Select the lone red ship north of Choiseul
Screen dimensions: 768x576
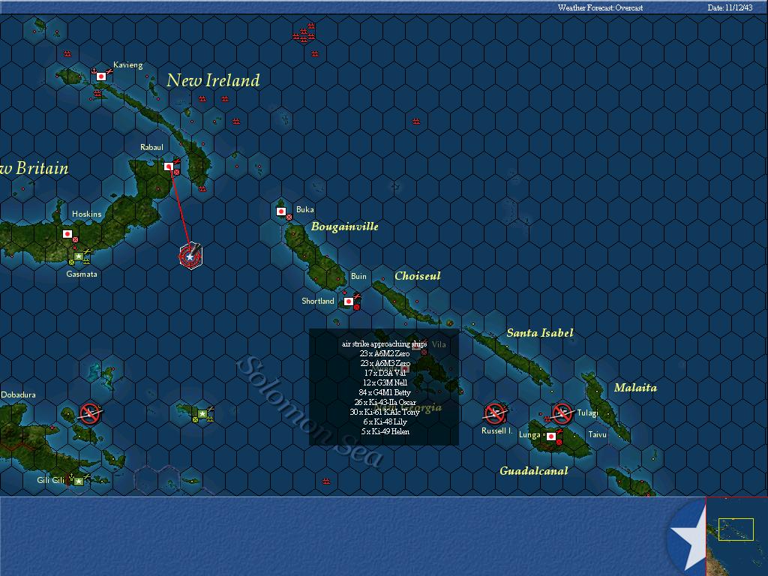416,121
